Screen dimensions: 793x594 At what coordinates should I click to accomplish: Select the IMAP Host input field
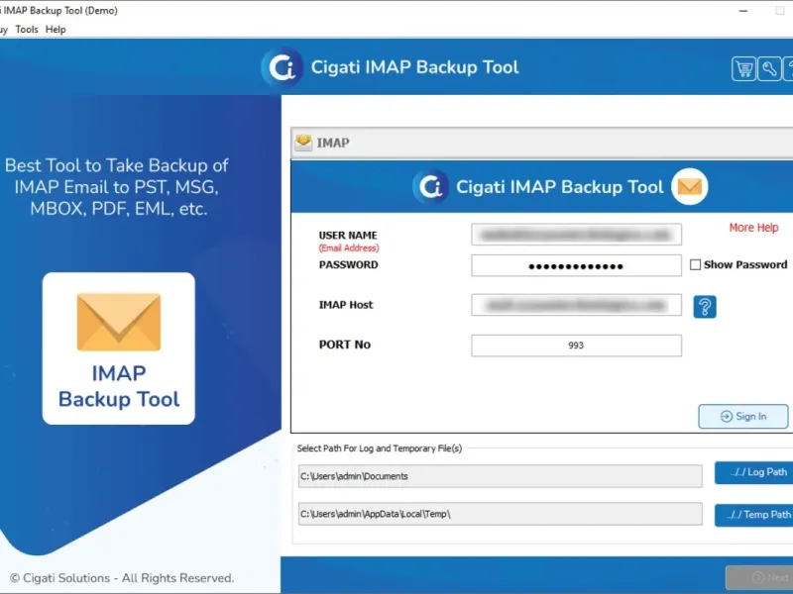pos(577,305)
